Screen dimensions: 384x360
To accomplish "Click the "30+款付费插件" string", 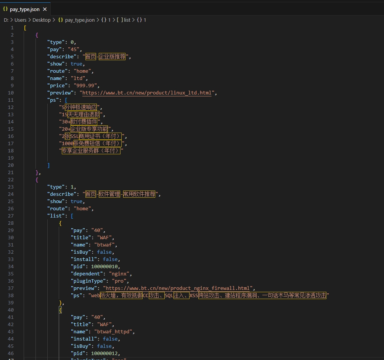I will pyautogui.click(x=80, y=122).
